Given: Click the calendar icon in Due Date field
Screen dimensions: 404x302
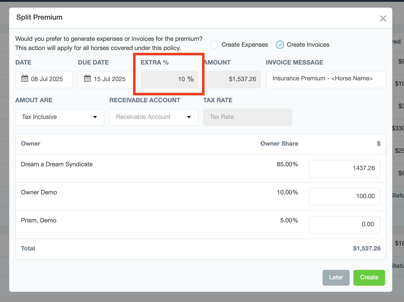Looking at the screenshot, I should point(87,79).
